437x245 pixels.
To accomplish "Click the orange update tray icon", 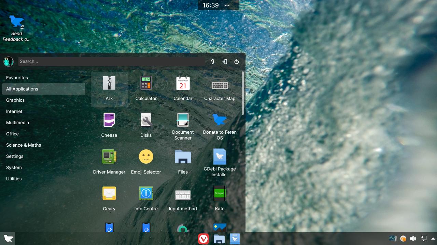I will tap(403, 239).
